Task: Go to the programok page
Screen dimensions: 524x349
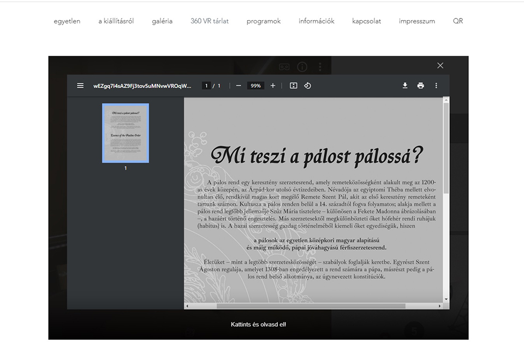Action: pos(264,21)
